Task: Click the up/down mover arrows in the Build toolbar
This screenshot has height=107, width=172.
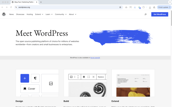Action: [x=78, y=77]
